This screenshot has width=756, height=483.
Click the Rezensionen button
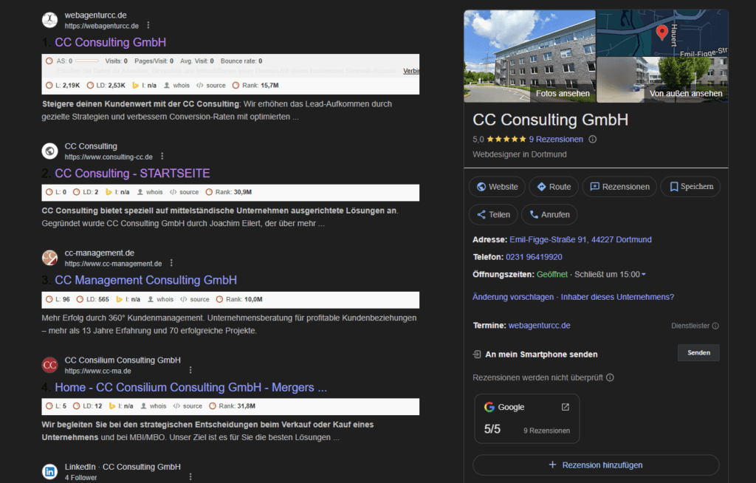coord(619,187)
